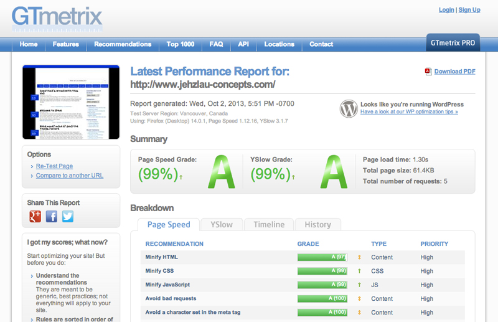Share the report on Facebook
This screenshot has width=498, height=322.
coord(52,217)
